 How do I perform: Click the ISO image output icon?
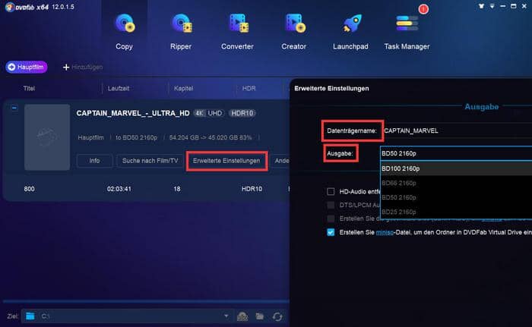(x=242, y=316)
